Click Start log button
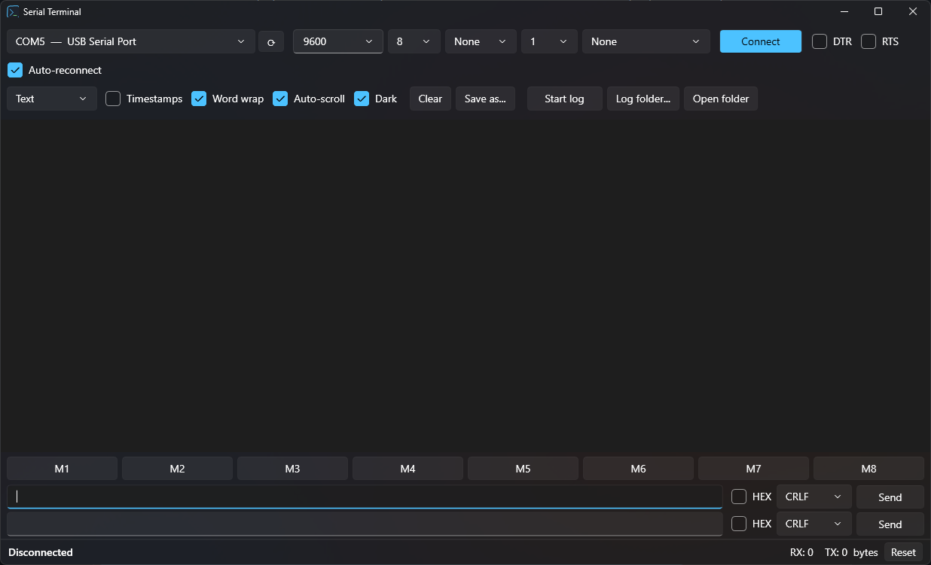Viewport: 931px width, 565px height. 565,99
